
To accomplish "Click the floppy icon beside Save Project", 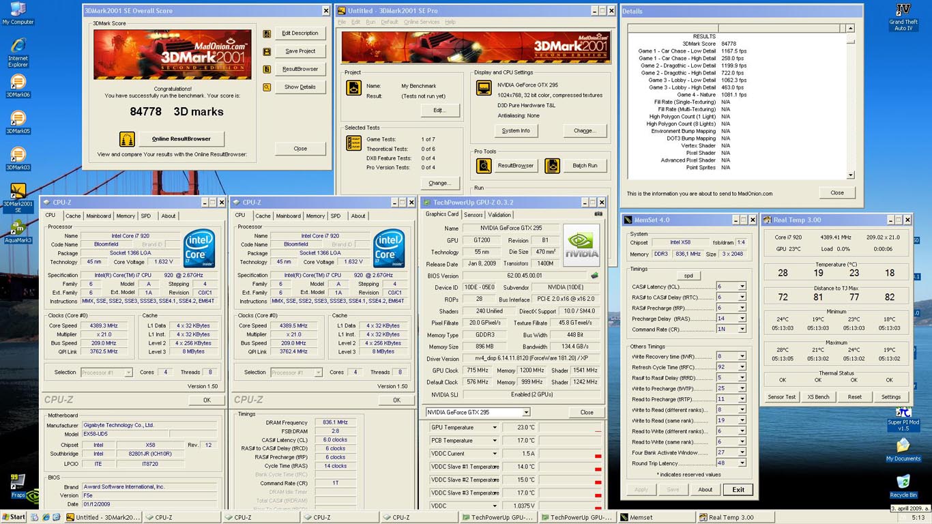I will coord(267,51).
